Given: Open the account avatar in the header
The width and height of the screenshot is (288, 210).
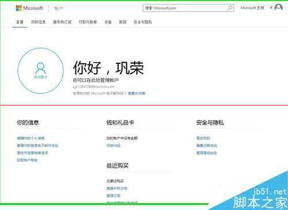Looking at the screenshot, I should pos(278,8).
